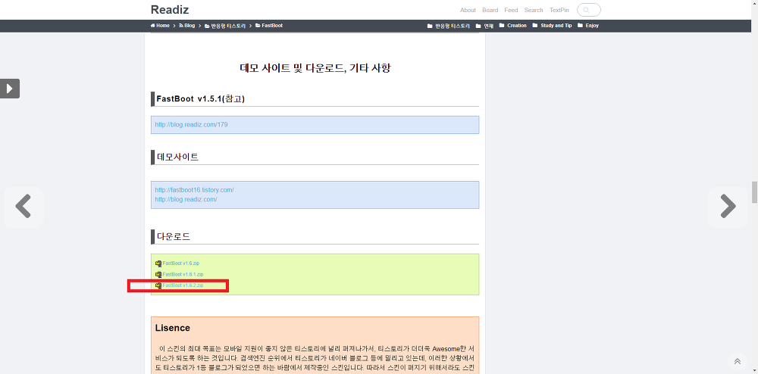758x374 pixels.
Task: Click the scroll-to-top double chevron
Action: (x=738, y=361)
